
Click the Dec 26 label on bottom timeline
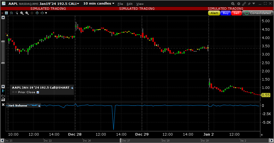87,141
